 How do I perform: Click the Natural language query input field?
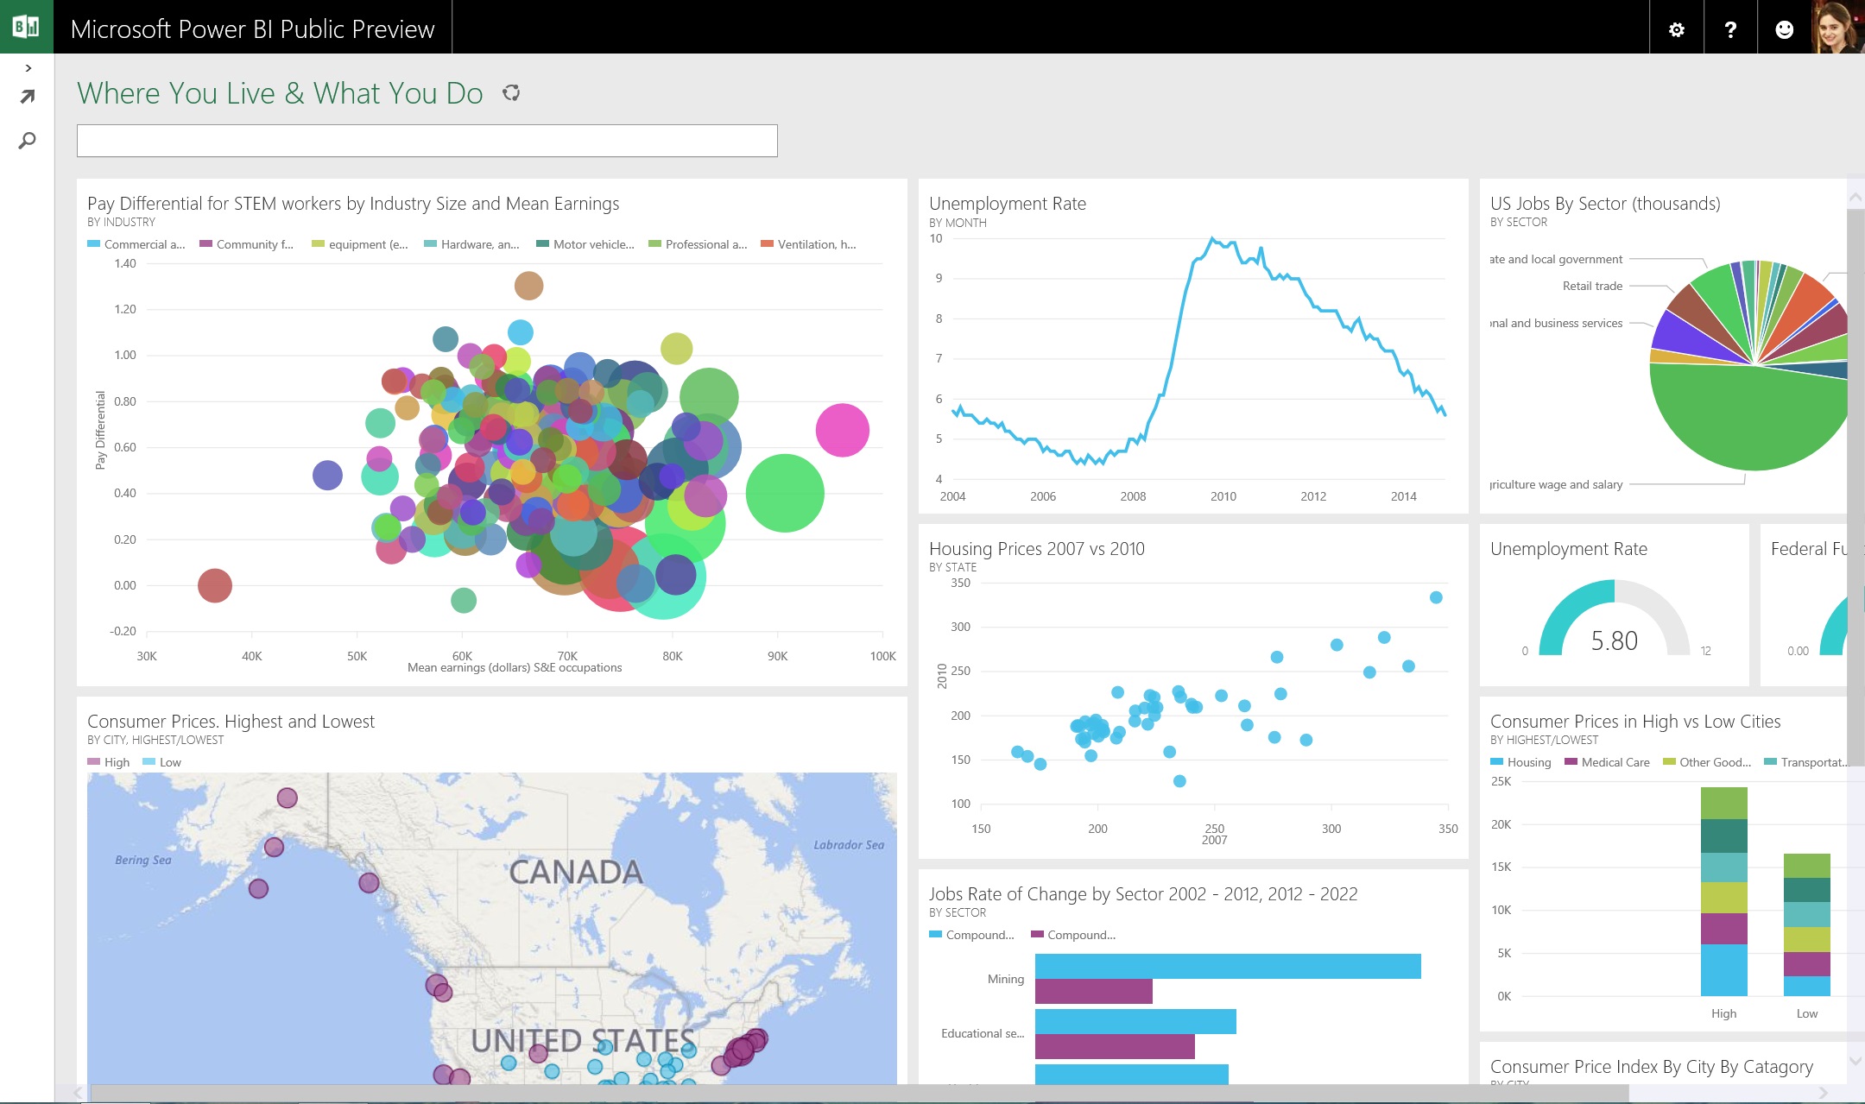(x=426, y=139)
